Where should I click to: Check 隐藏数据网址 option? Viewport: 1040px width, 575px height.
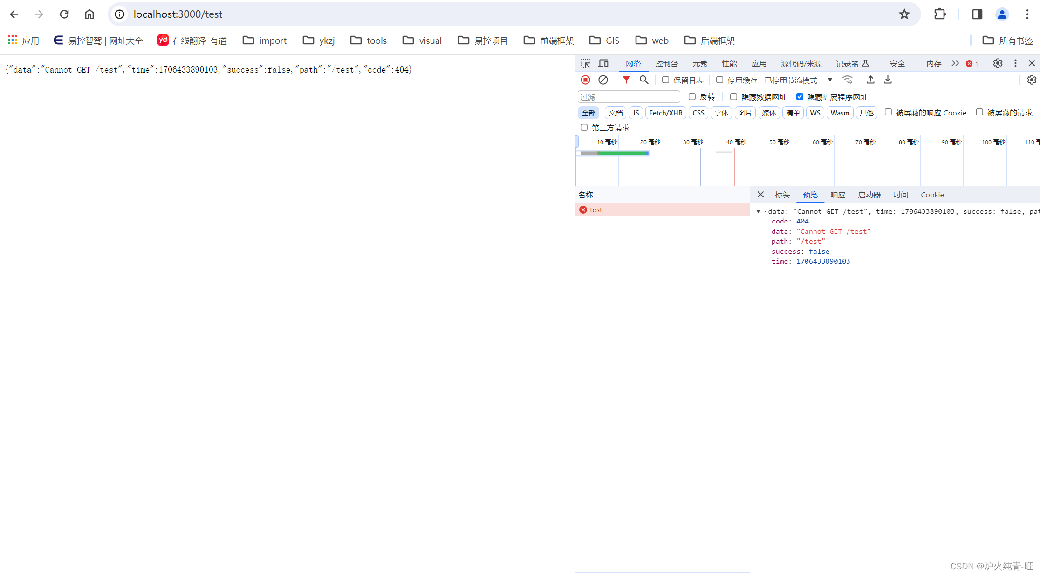[x=733, y=97]
